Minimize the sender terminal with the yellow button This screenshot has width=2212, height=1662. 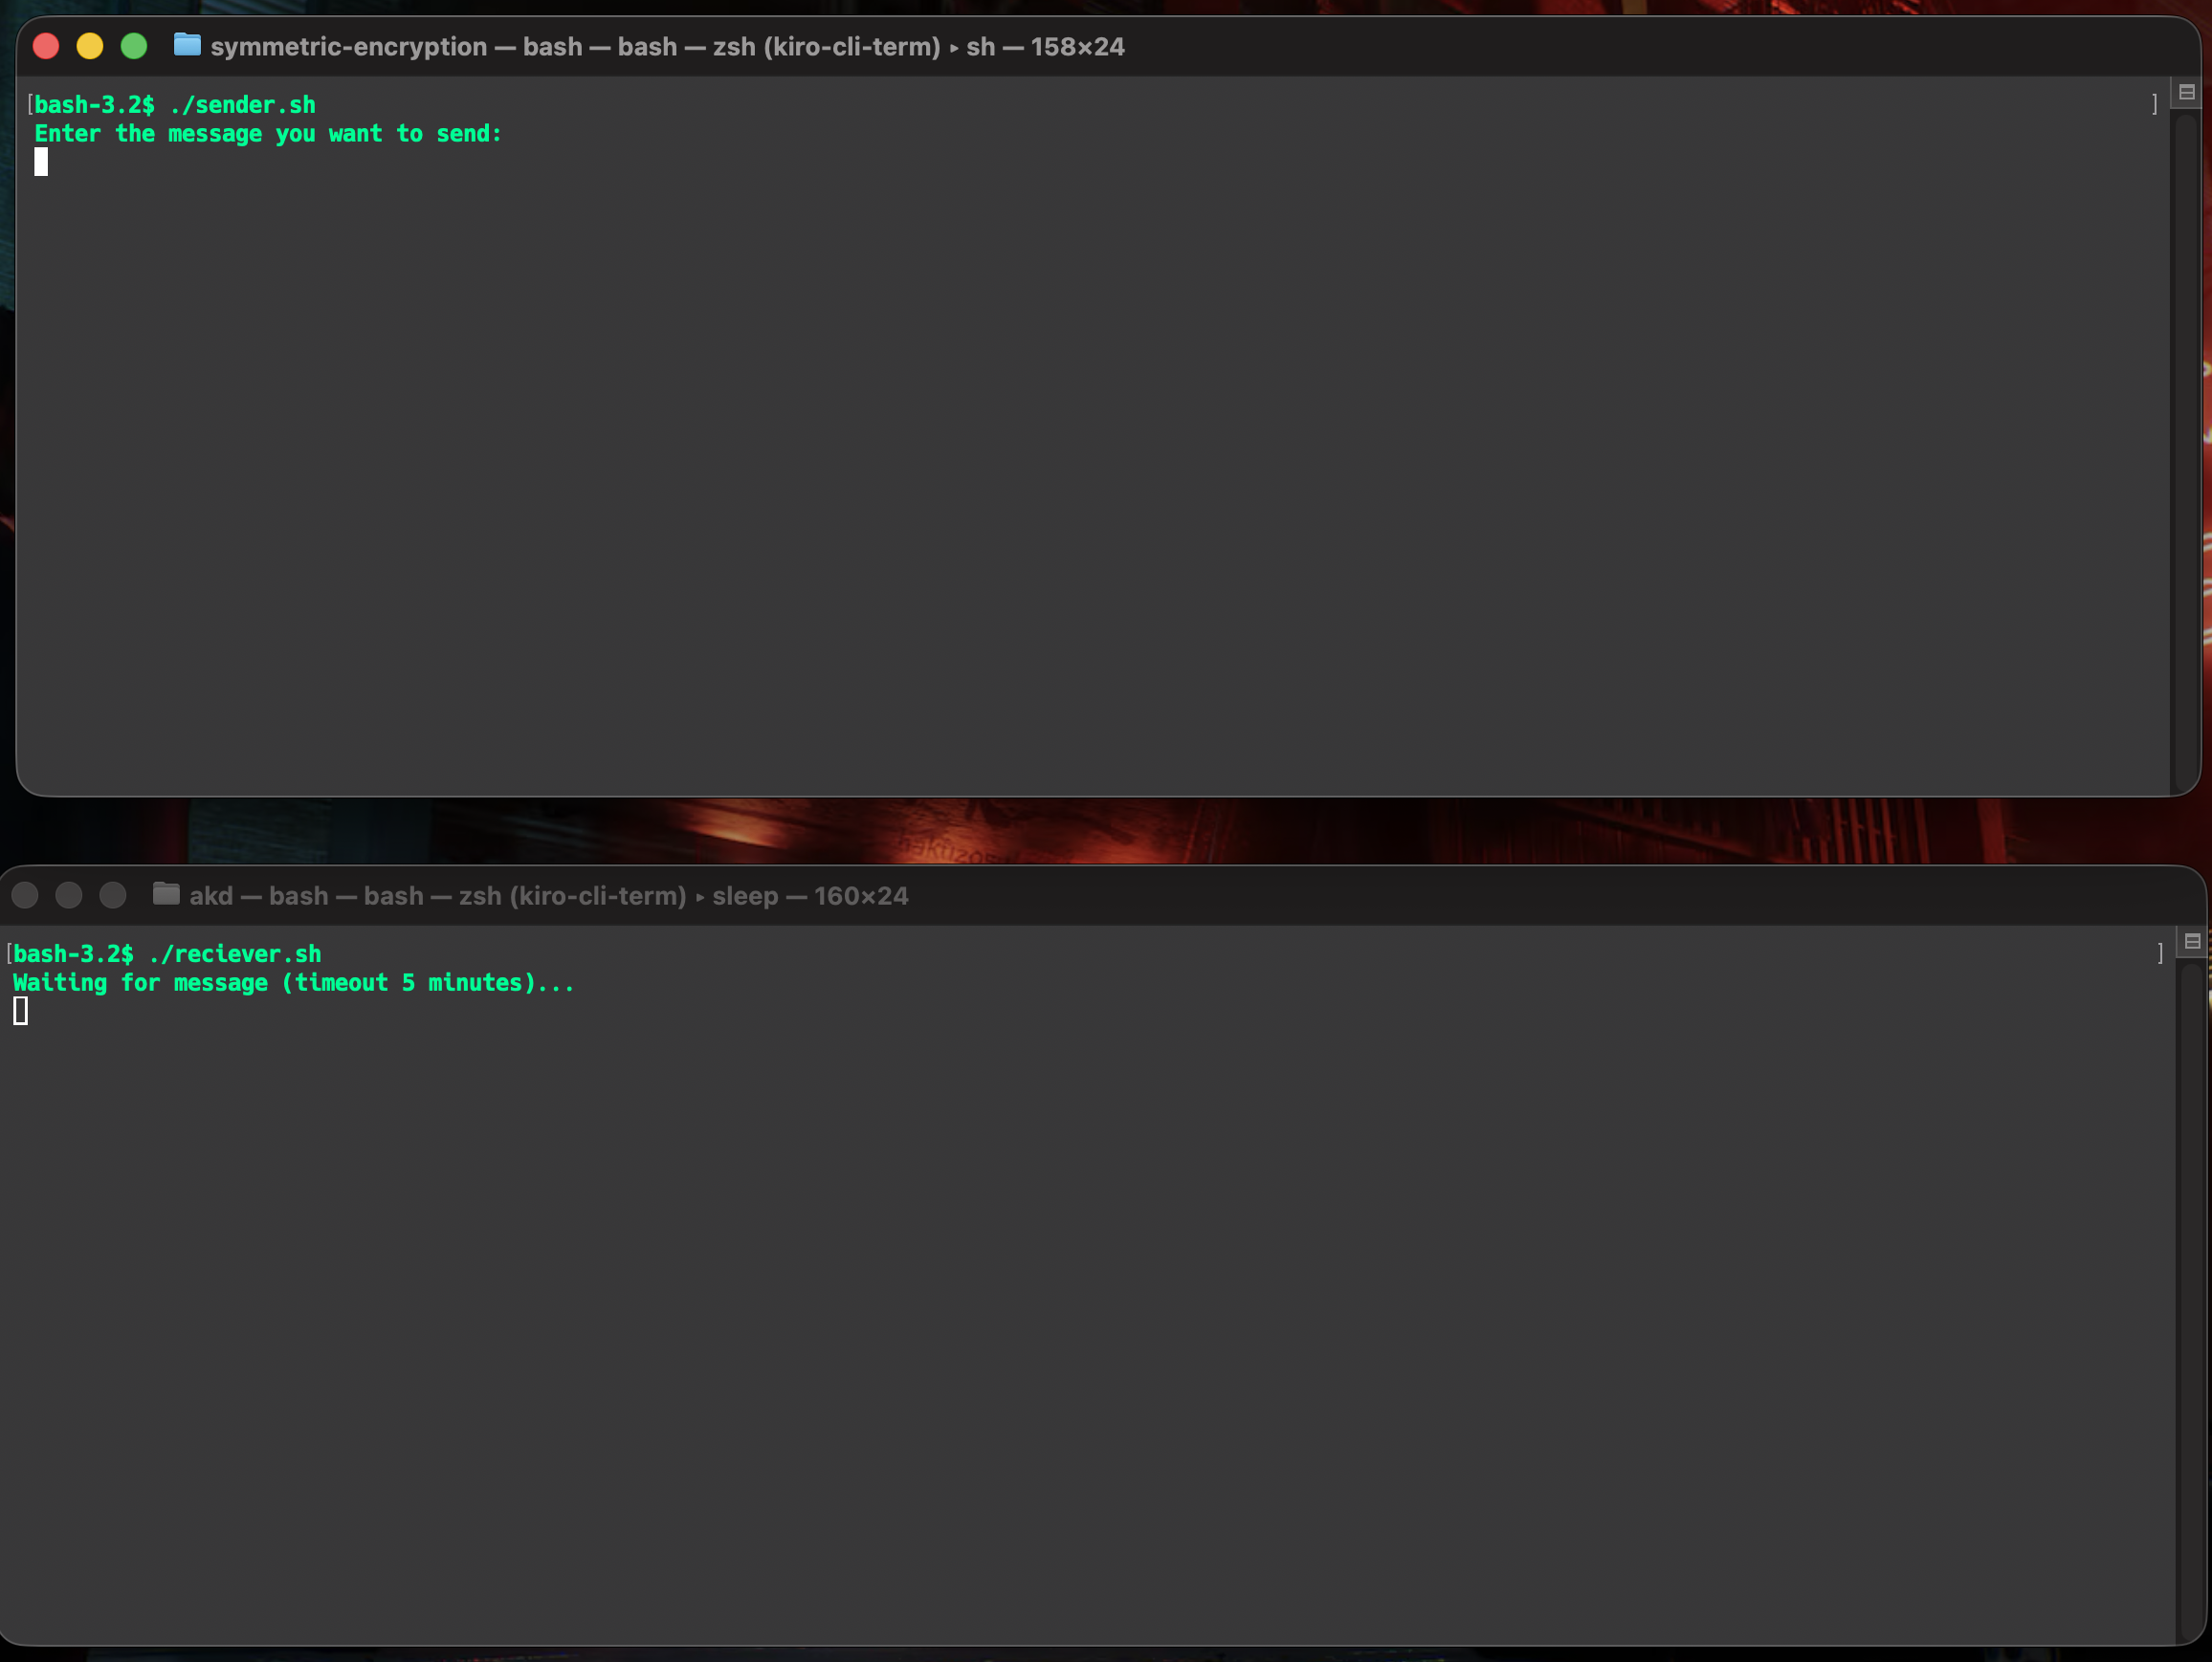click(x=90, y=46)
